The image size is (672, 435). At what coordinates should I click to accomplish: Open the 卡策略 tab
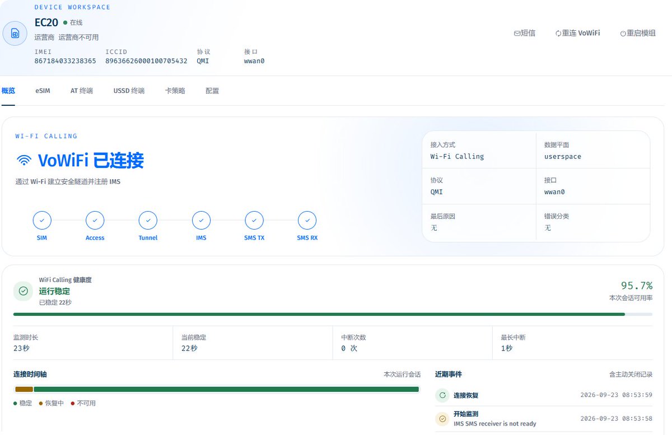pyautogui.click(x=175, y=91)
